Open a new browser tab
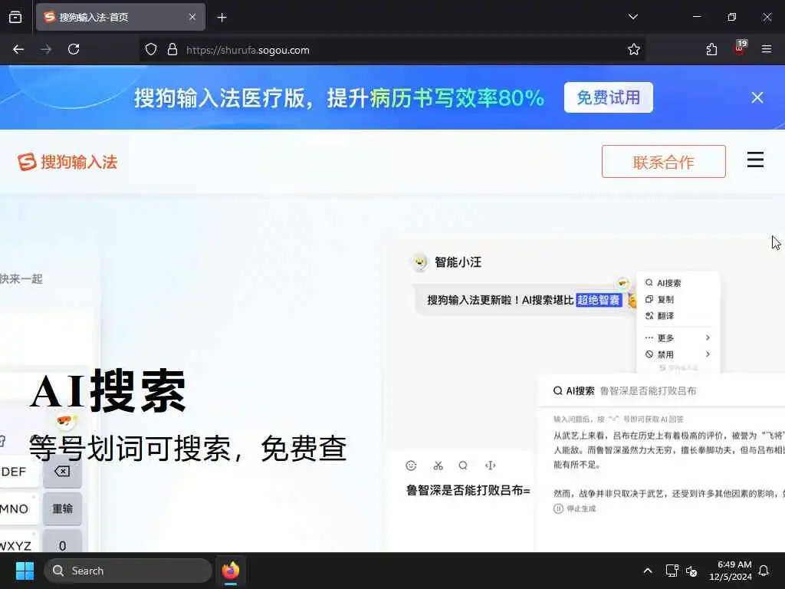The image size is (785, 589). 222,18
